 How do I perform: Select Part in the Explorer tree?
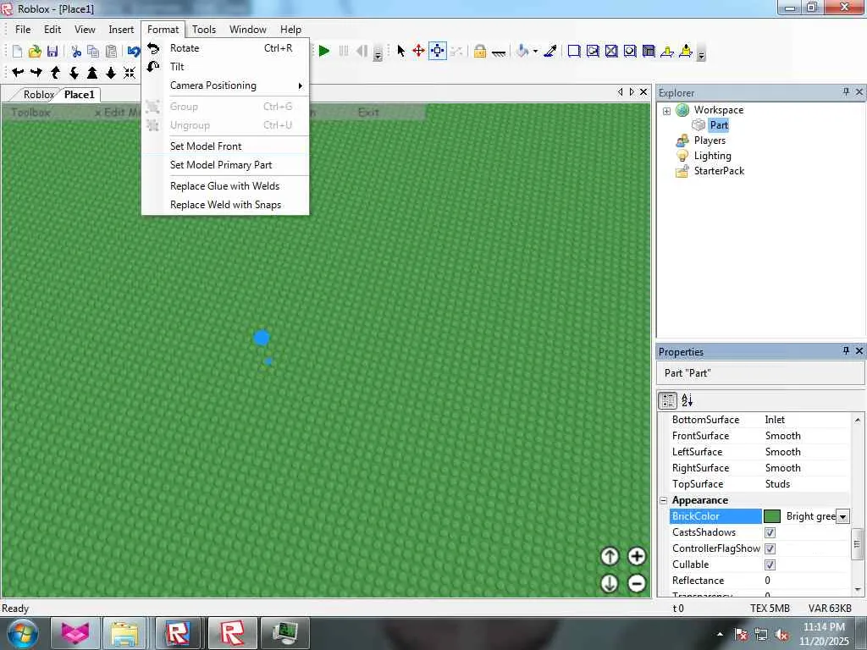point(719,125)
